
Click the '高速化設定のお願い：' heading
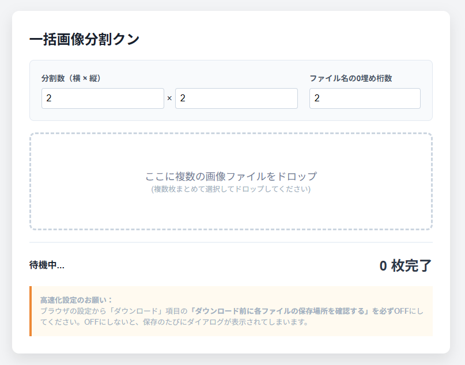(x=77, y=300)
